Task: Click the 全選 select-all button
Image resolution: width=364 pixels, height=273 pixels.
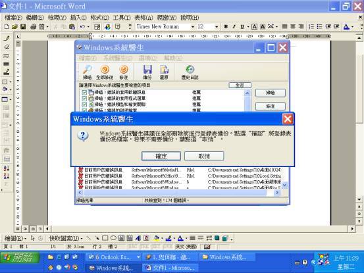Action: point(240,85)
